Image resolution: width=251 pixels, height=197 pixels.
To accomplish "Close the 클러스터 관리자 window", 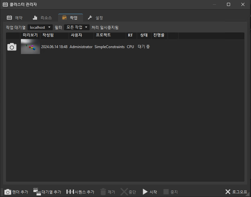I will click(x=243, y=4).
